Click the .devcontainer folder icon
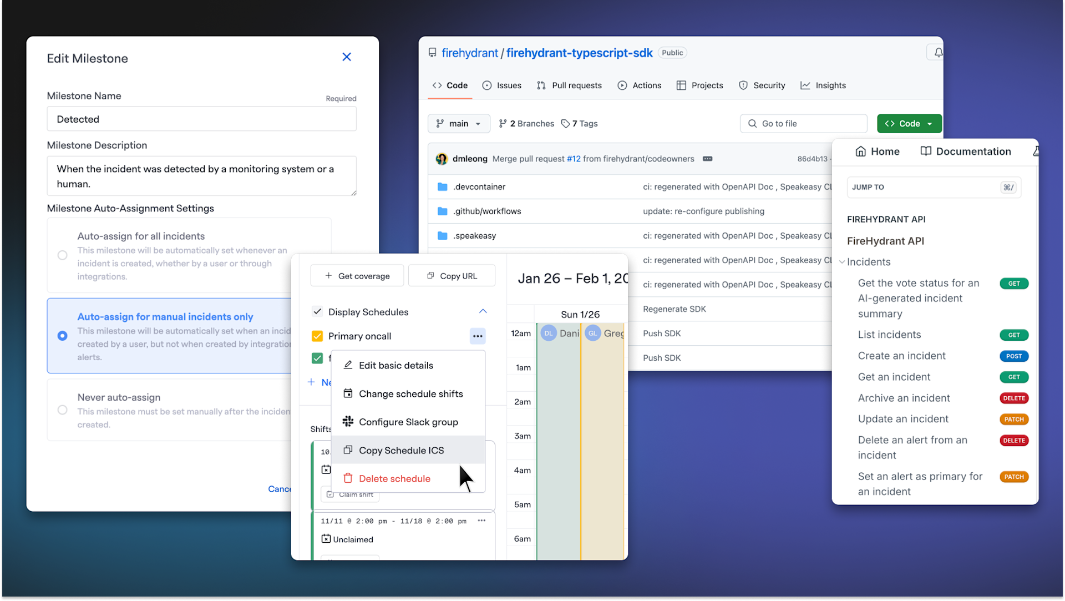Image resolution: width=1065 pixels, height=601 pixels. (x=442, y=187)
